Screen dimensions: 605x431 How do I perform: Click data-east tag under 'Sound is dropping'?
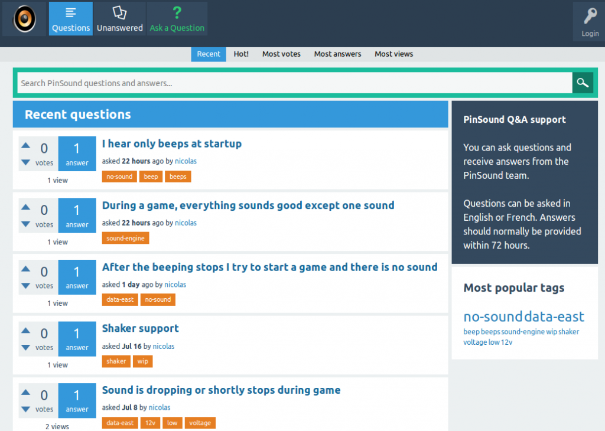(120, 423)
